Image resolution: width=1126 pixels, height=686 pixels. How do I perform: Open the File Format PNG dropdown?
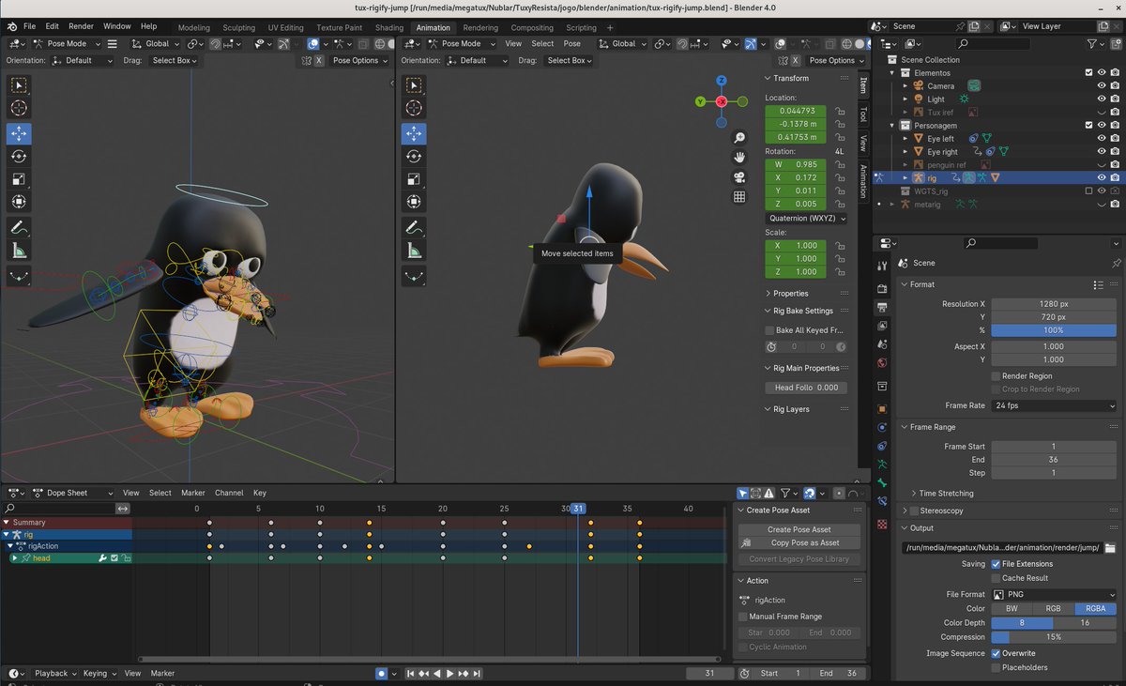pos(1054,594)
